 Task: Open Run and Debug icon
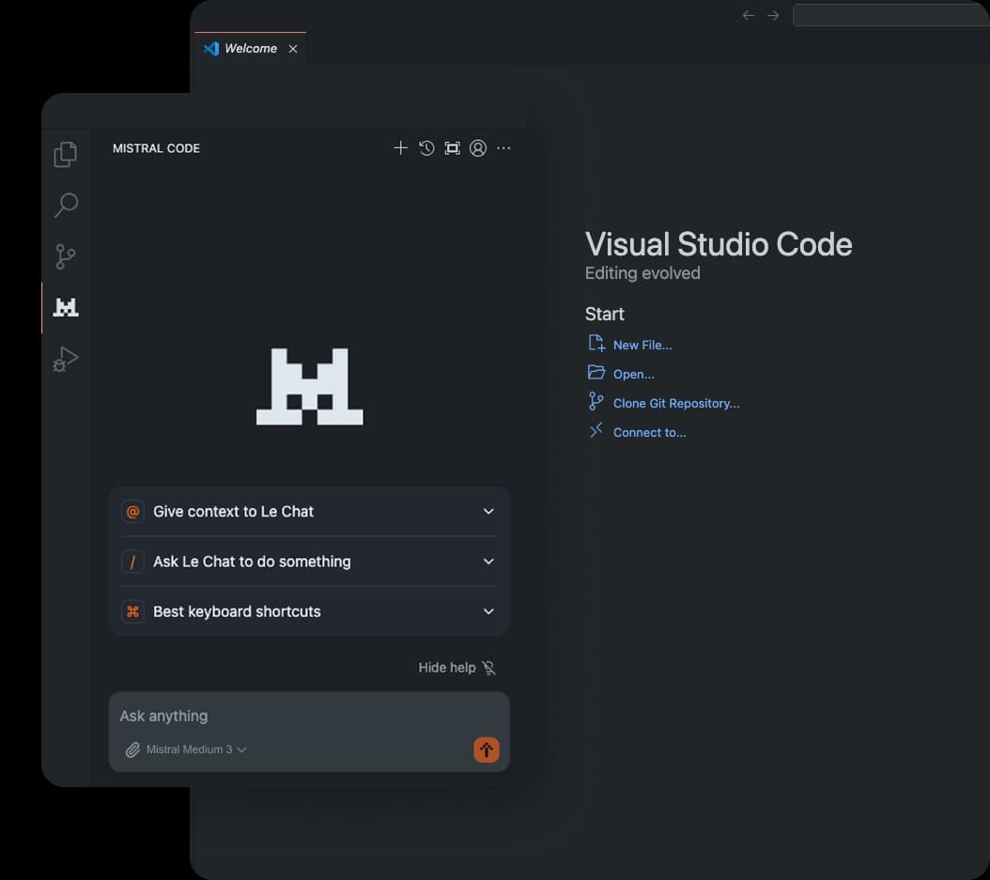coord(66,359)
